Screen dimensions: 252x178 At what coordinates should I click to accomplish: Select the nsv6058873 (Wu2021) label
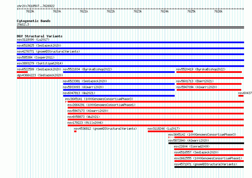point(84,117)
